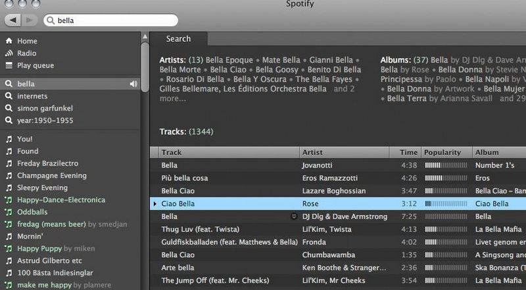
Task: Open dropdown arrow on DJ Dlg Bella track
Action: click(x=294, y=216)
